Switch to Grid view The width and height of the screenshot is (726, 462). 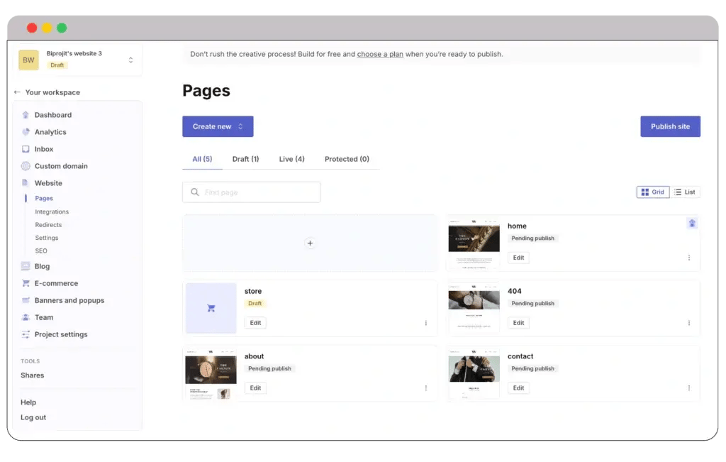tap(653, 192)
